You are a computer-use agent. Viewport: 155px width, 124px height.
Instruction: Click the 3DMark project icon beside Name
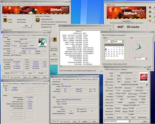(5, 20)
